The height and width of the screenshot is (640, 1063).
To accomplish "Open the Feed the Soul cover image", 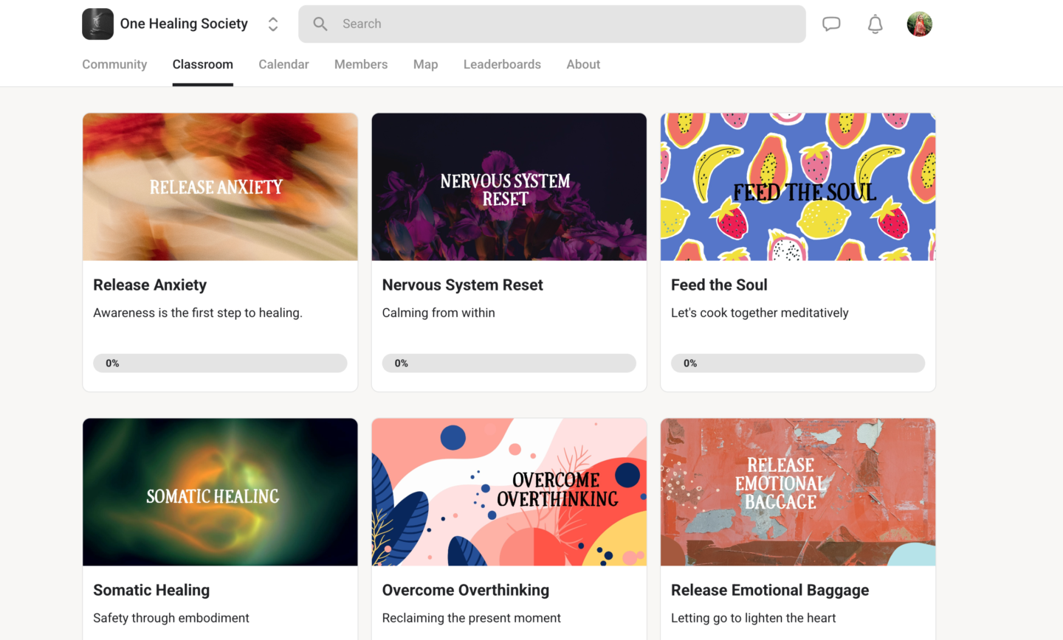I will 798,187.
